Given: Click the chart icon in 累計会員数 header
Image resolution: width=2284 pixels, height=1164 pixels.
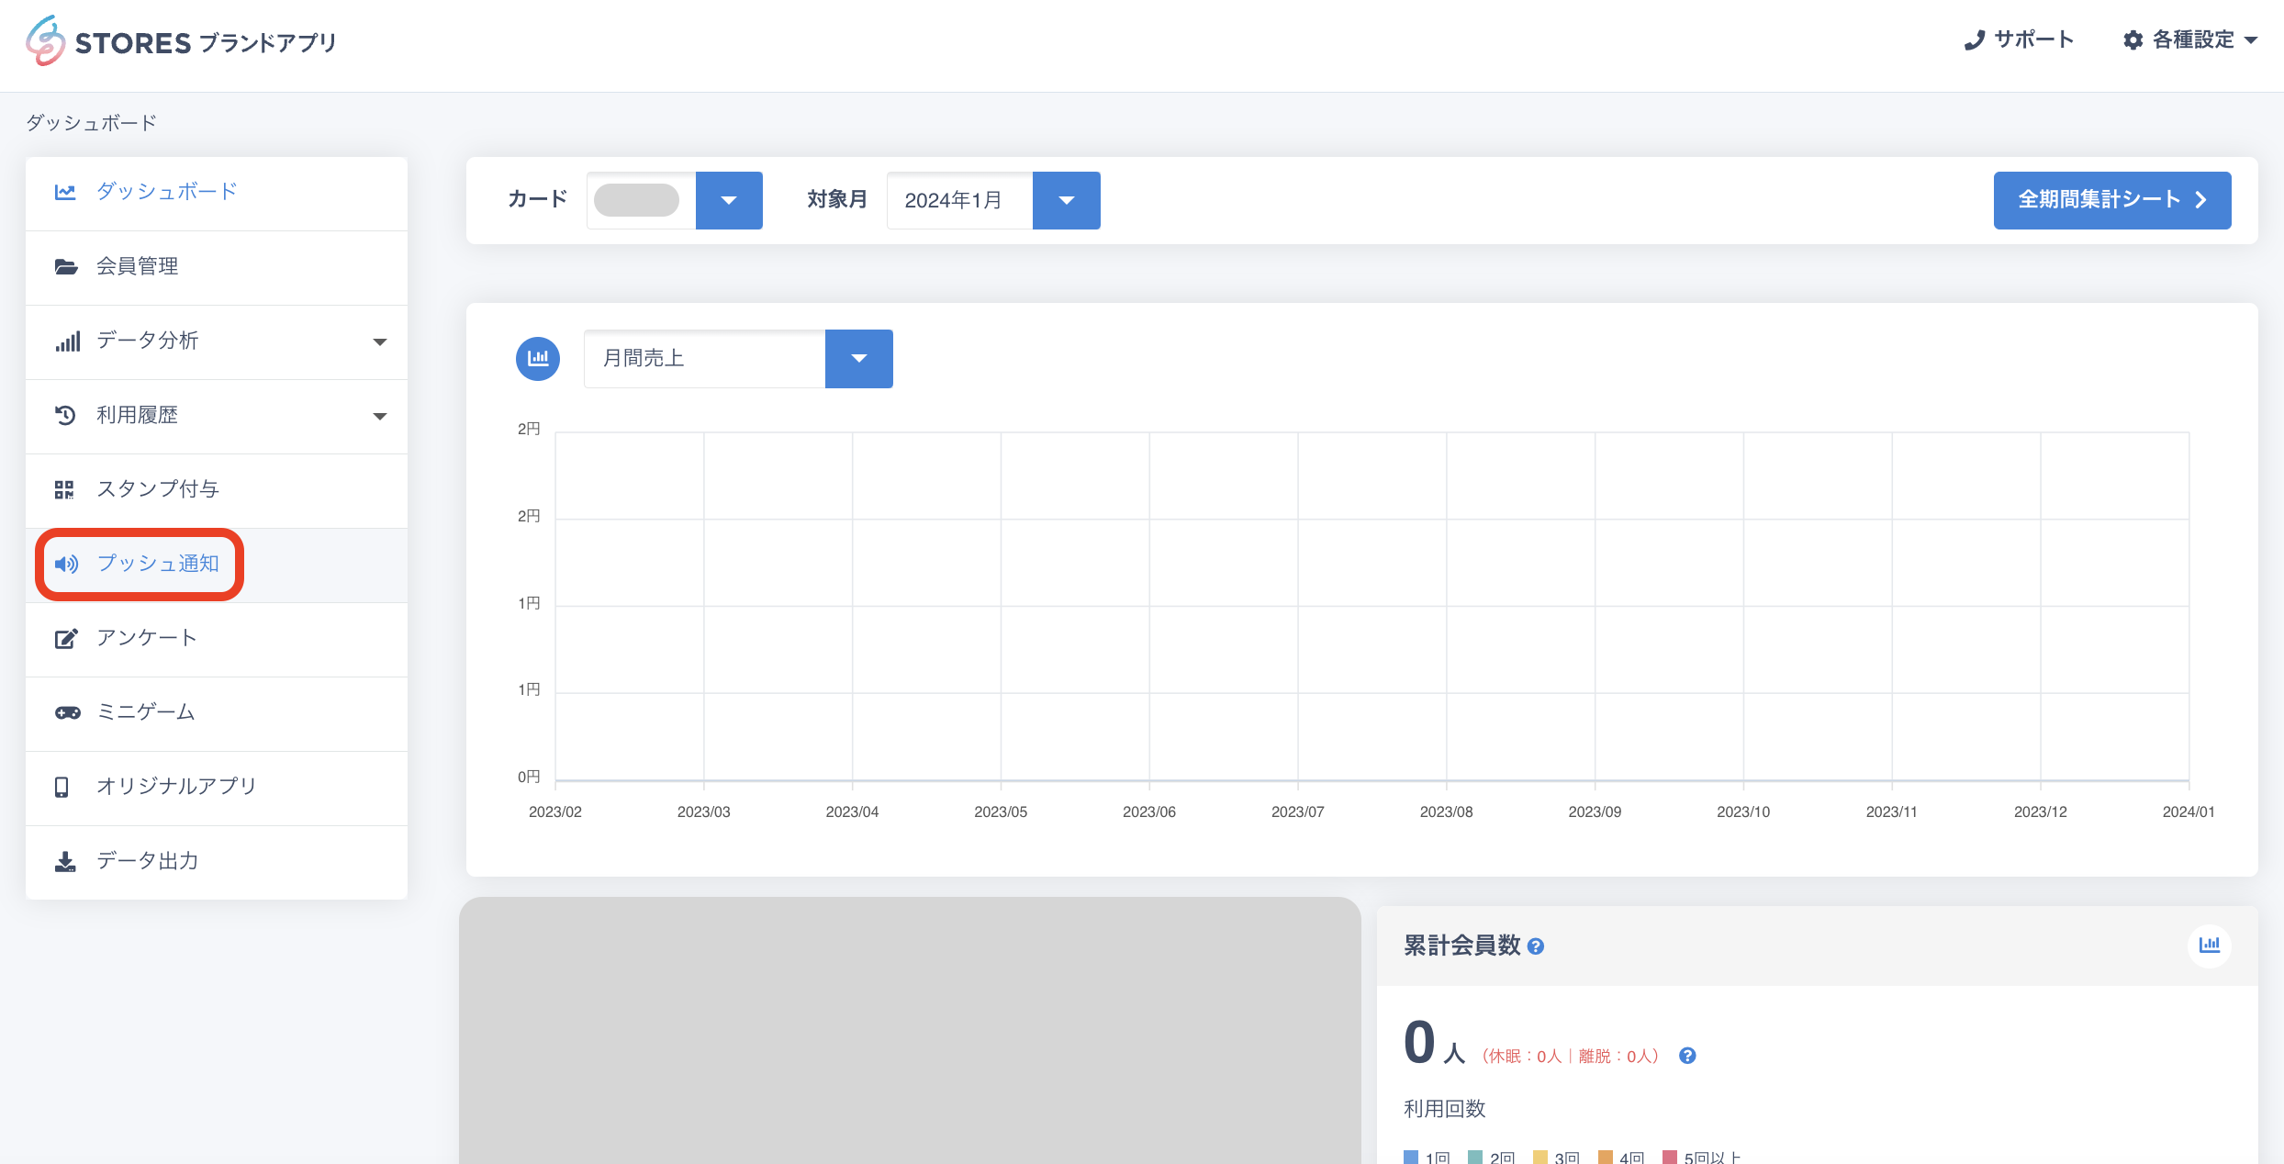Looking at the screenshot, I should click(x=2210, y=945).
